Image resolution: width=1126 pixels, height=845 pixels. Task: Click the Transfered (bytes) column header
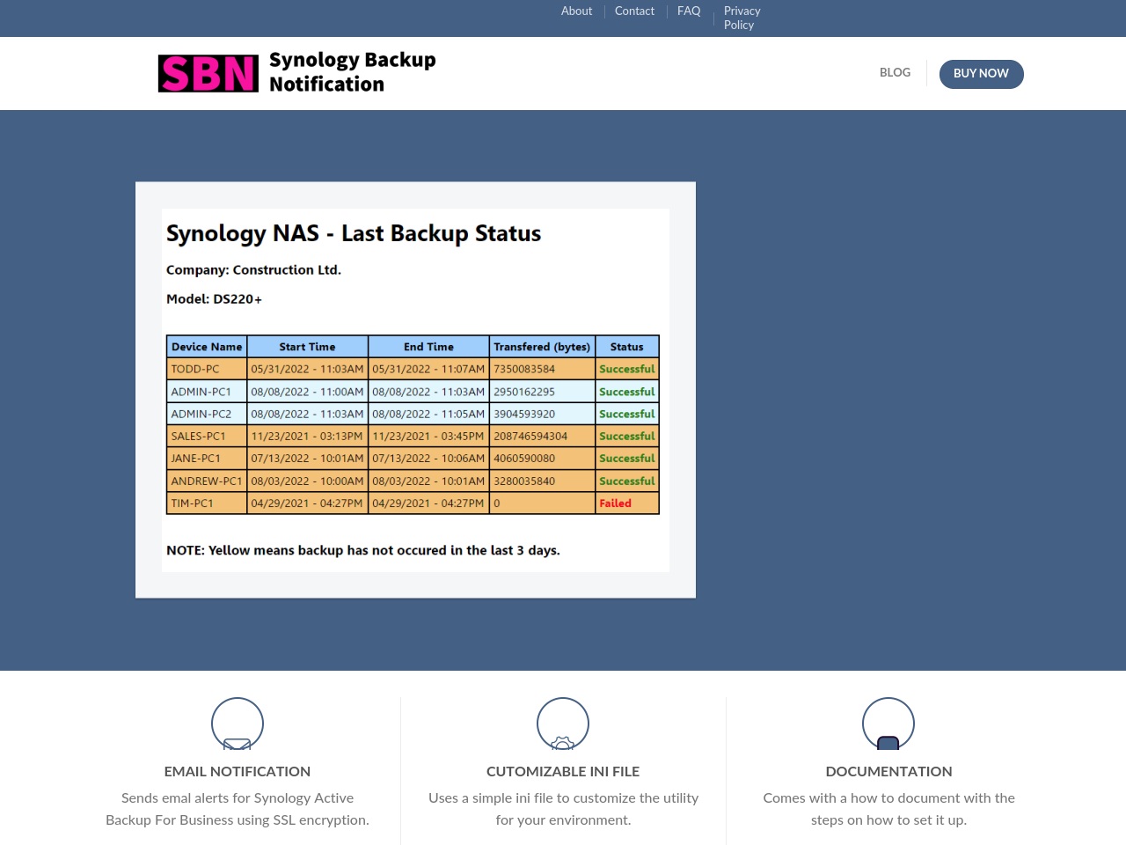[x=542, y=347]
